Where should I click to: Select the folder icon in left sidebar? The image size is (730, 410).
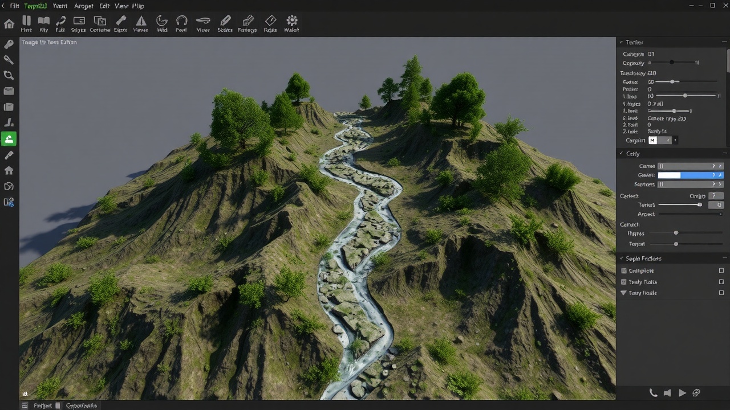click(9, 91)
